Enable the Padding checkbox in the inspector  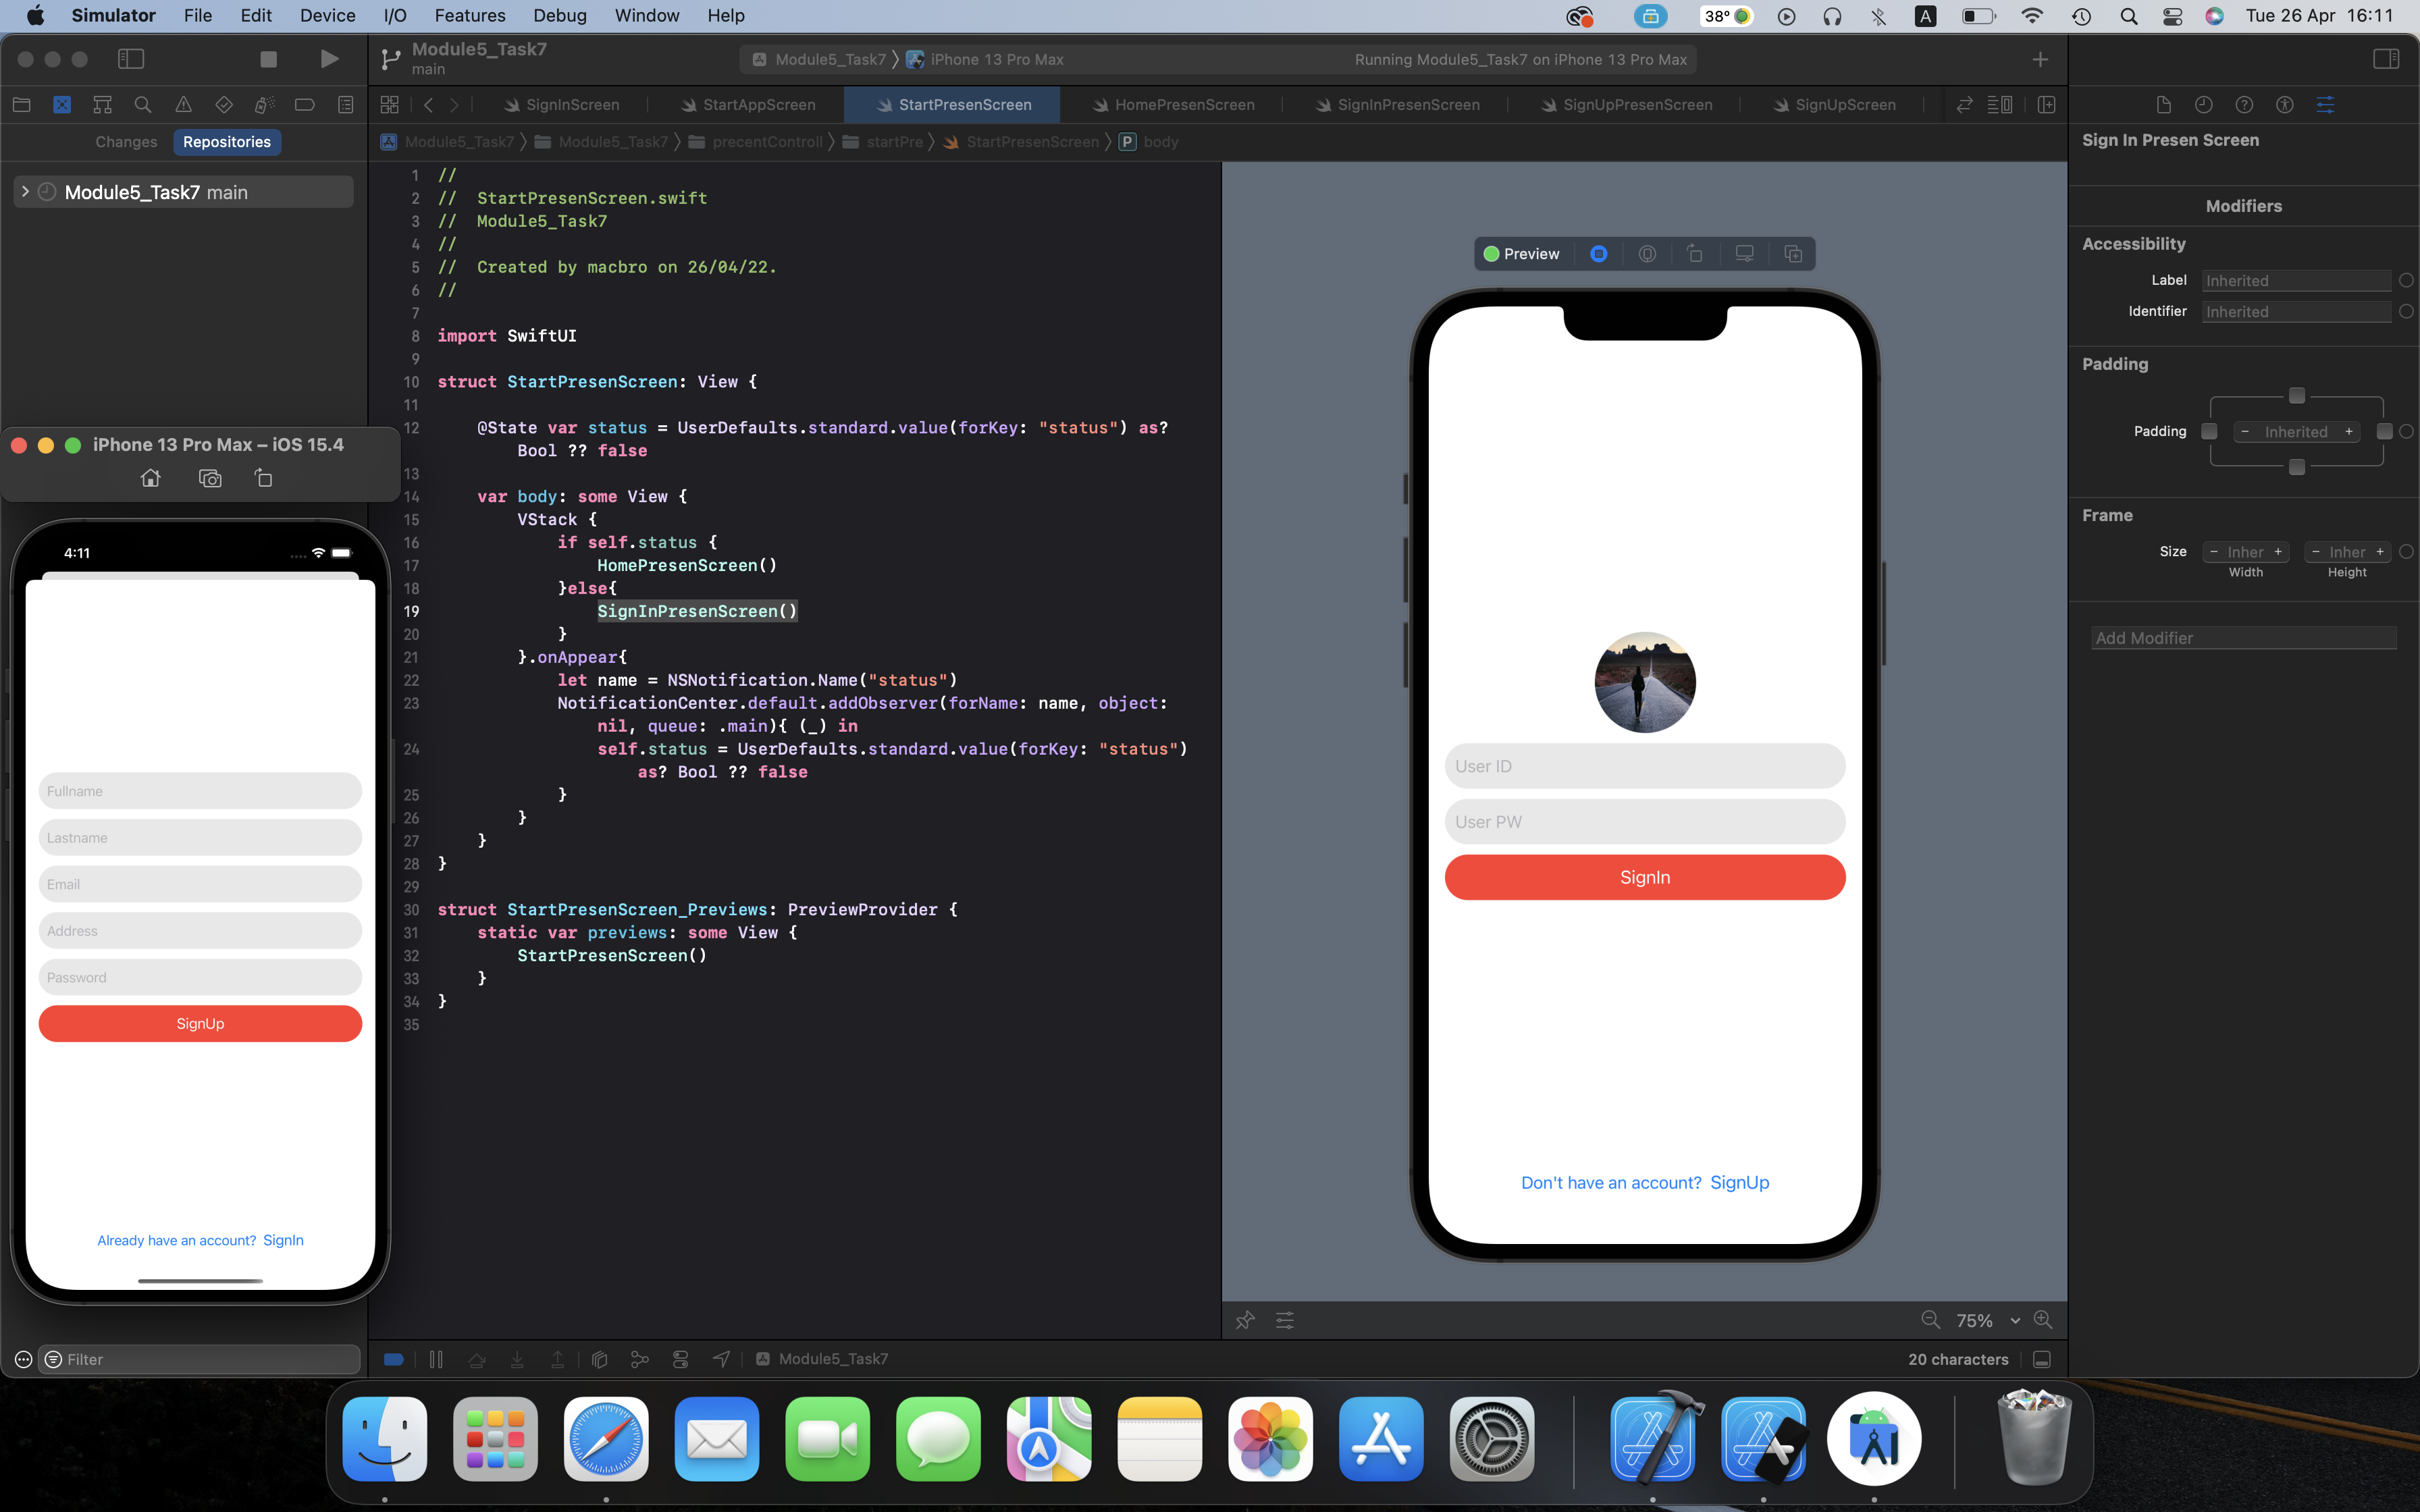coord(2209,431)
